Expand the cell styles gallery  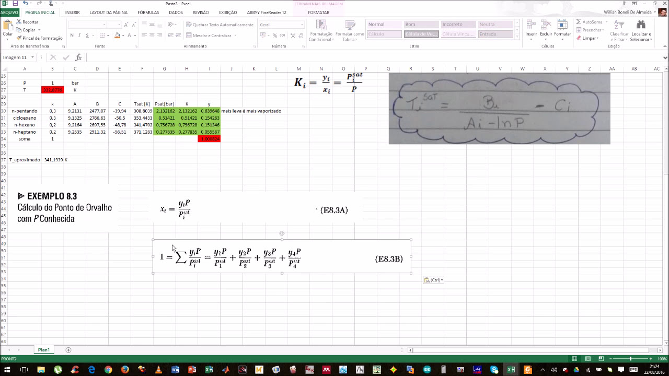pyautogui.click(x=517, y=36)
